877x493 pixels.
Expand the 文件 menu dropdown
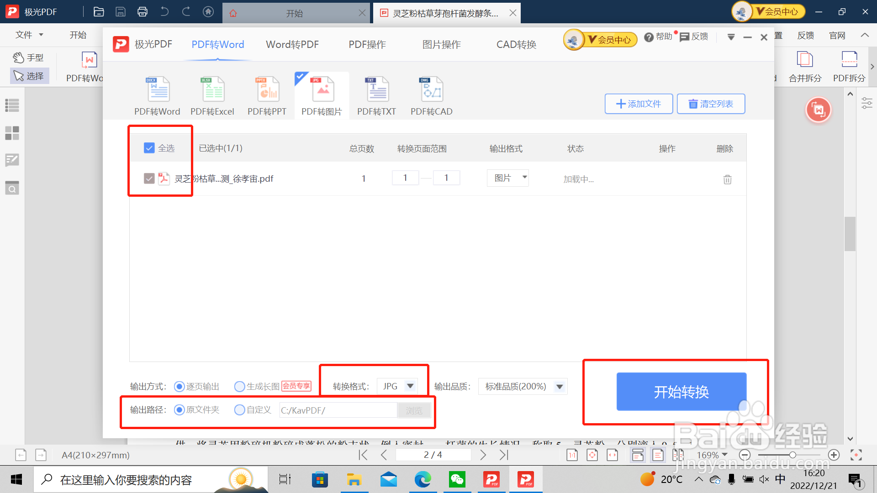pos(29,35)
